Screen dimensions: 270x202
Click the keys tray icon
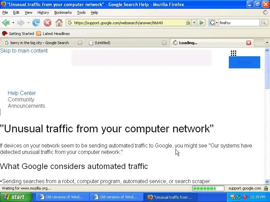[233, 197]
